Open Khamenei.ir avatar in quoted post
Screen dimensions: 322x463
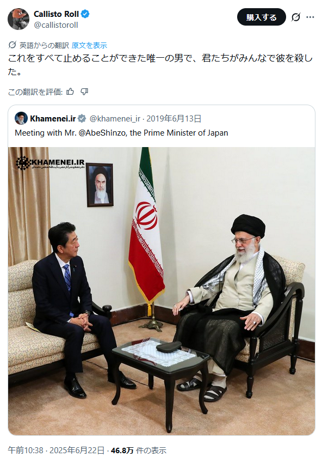coord(21,118)
